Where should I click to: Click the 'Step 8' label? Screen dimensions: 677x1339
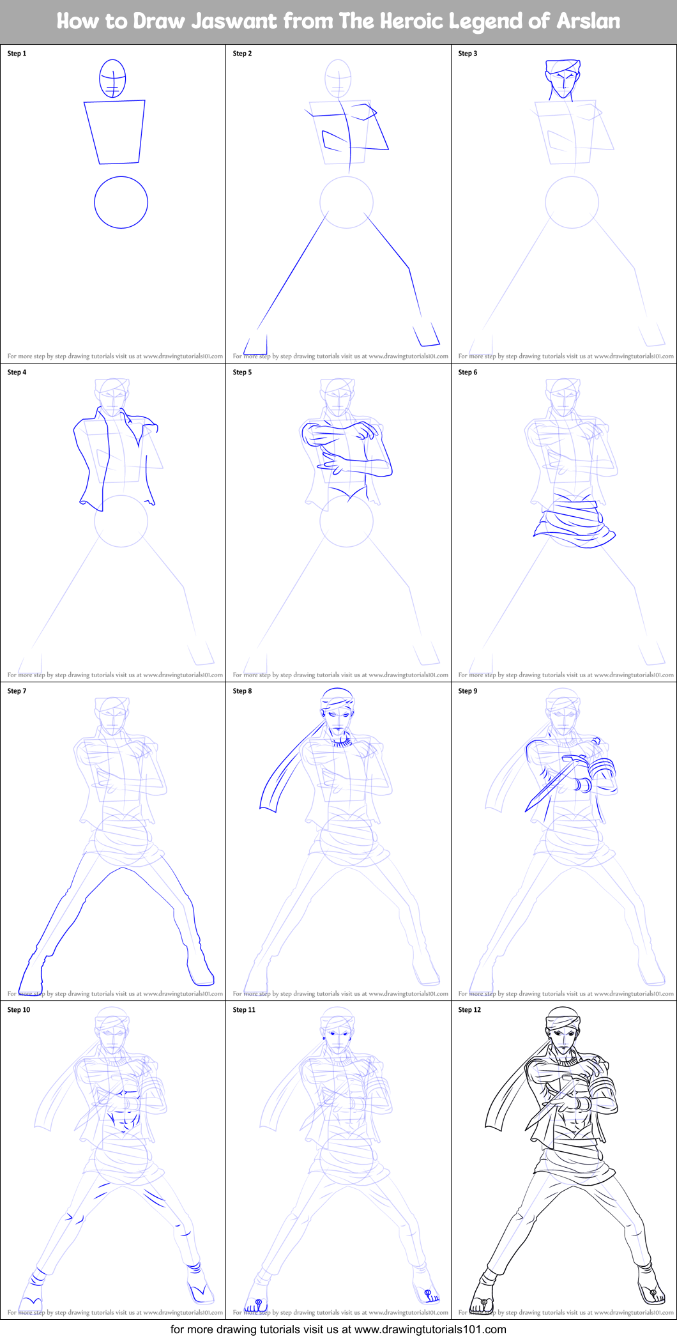242,691
